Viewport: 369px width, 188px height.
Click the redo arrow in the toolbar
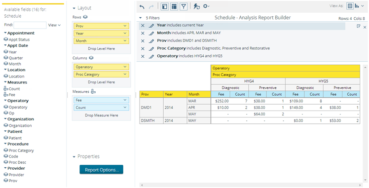pos(151,7)
